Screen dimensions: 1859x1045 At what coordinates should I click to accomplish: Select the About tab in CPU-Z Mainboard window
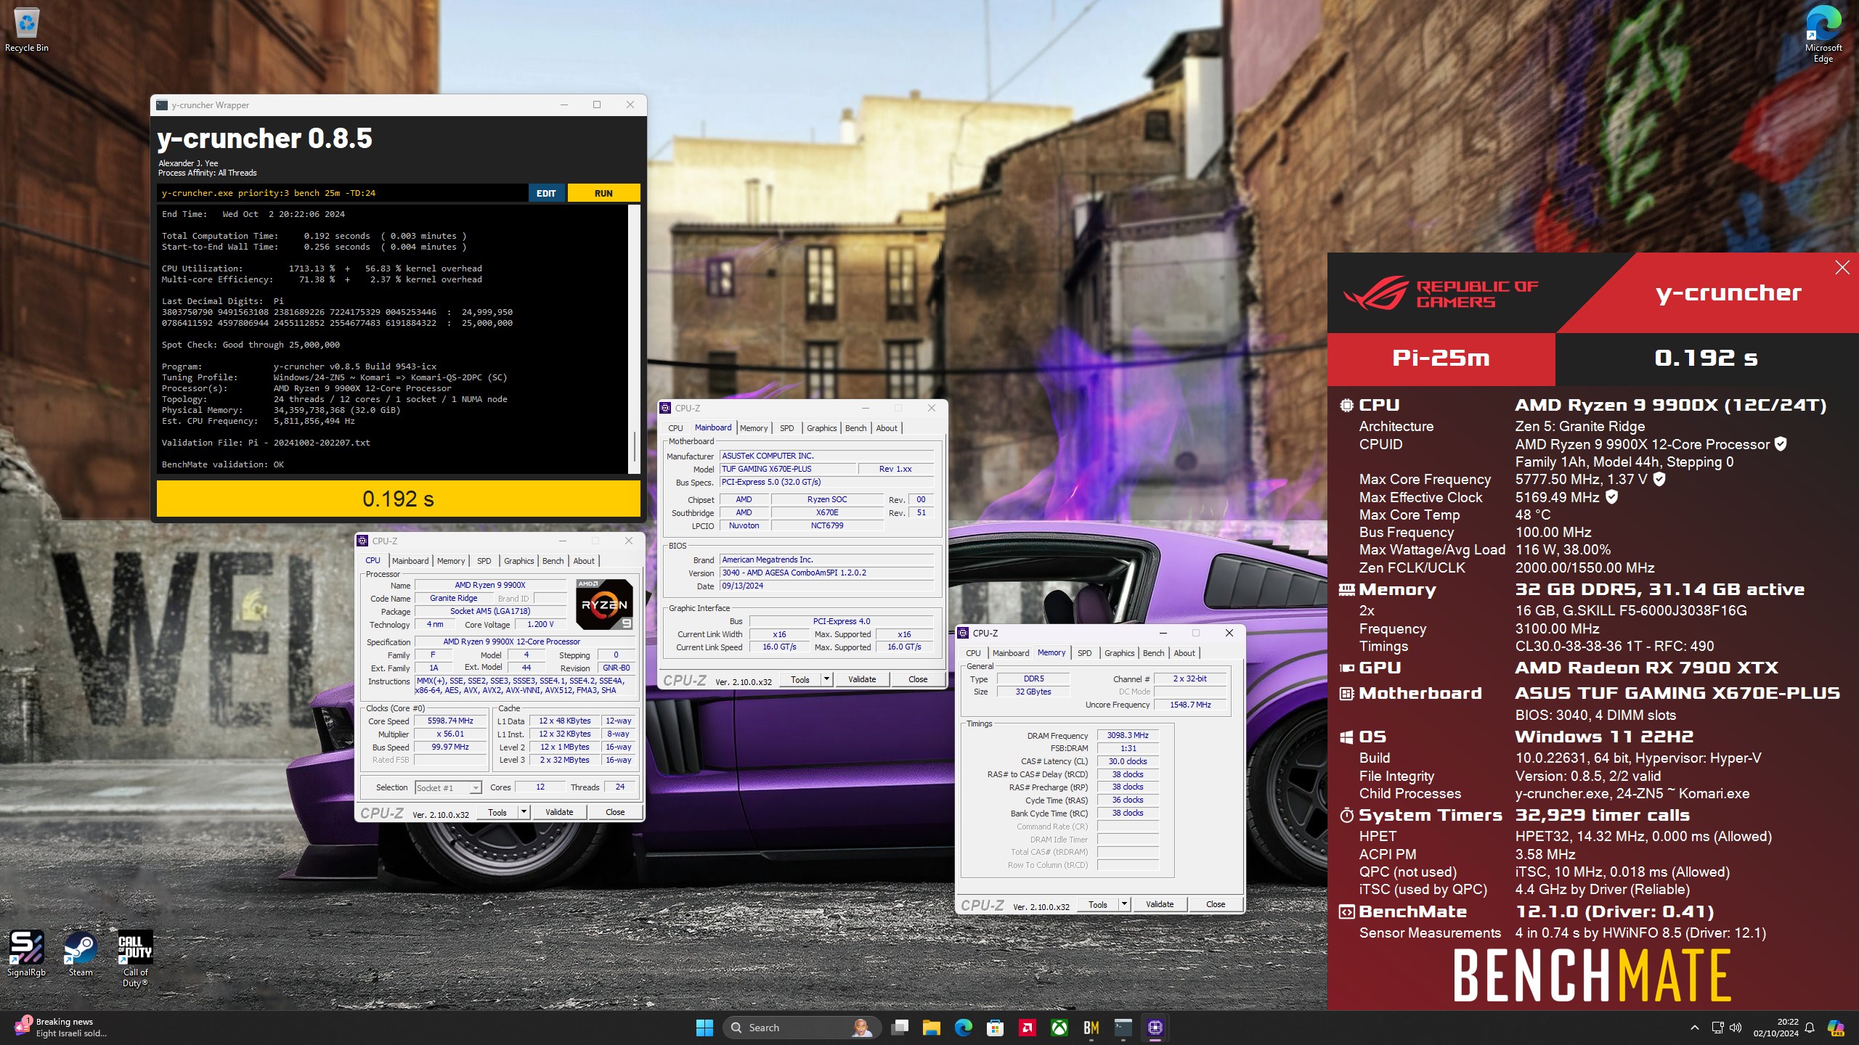tap(887, 428)
